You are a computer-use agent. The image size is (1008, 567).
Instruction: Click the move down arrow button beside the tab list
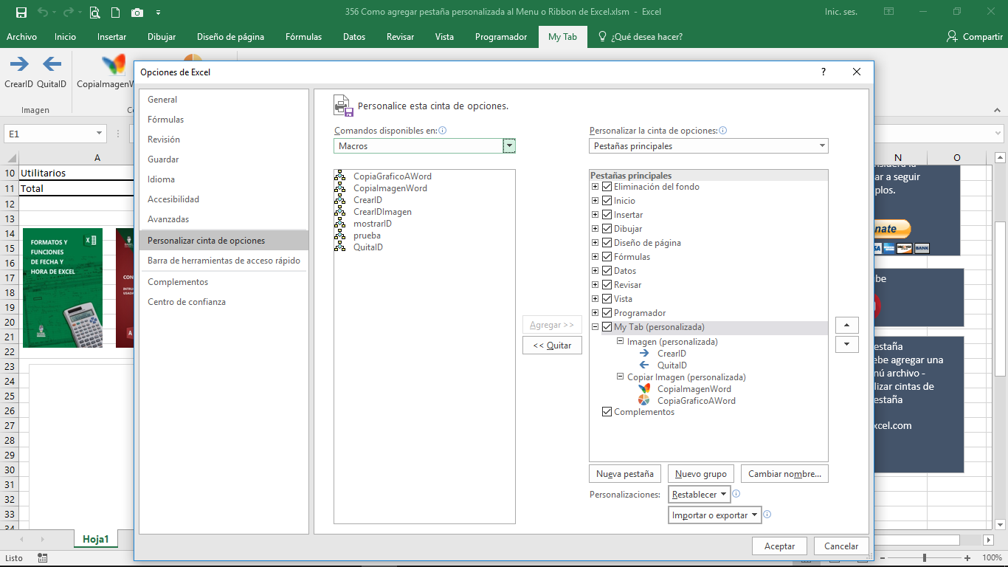coord(846,345)
